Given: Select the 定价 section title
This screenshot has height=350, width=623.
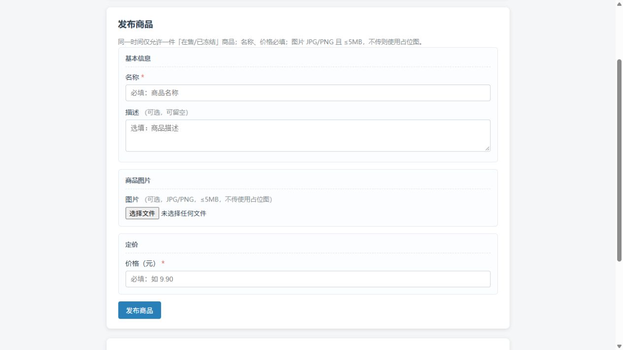Looking at the screenshot, I should click(x=132, y=245).
